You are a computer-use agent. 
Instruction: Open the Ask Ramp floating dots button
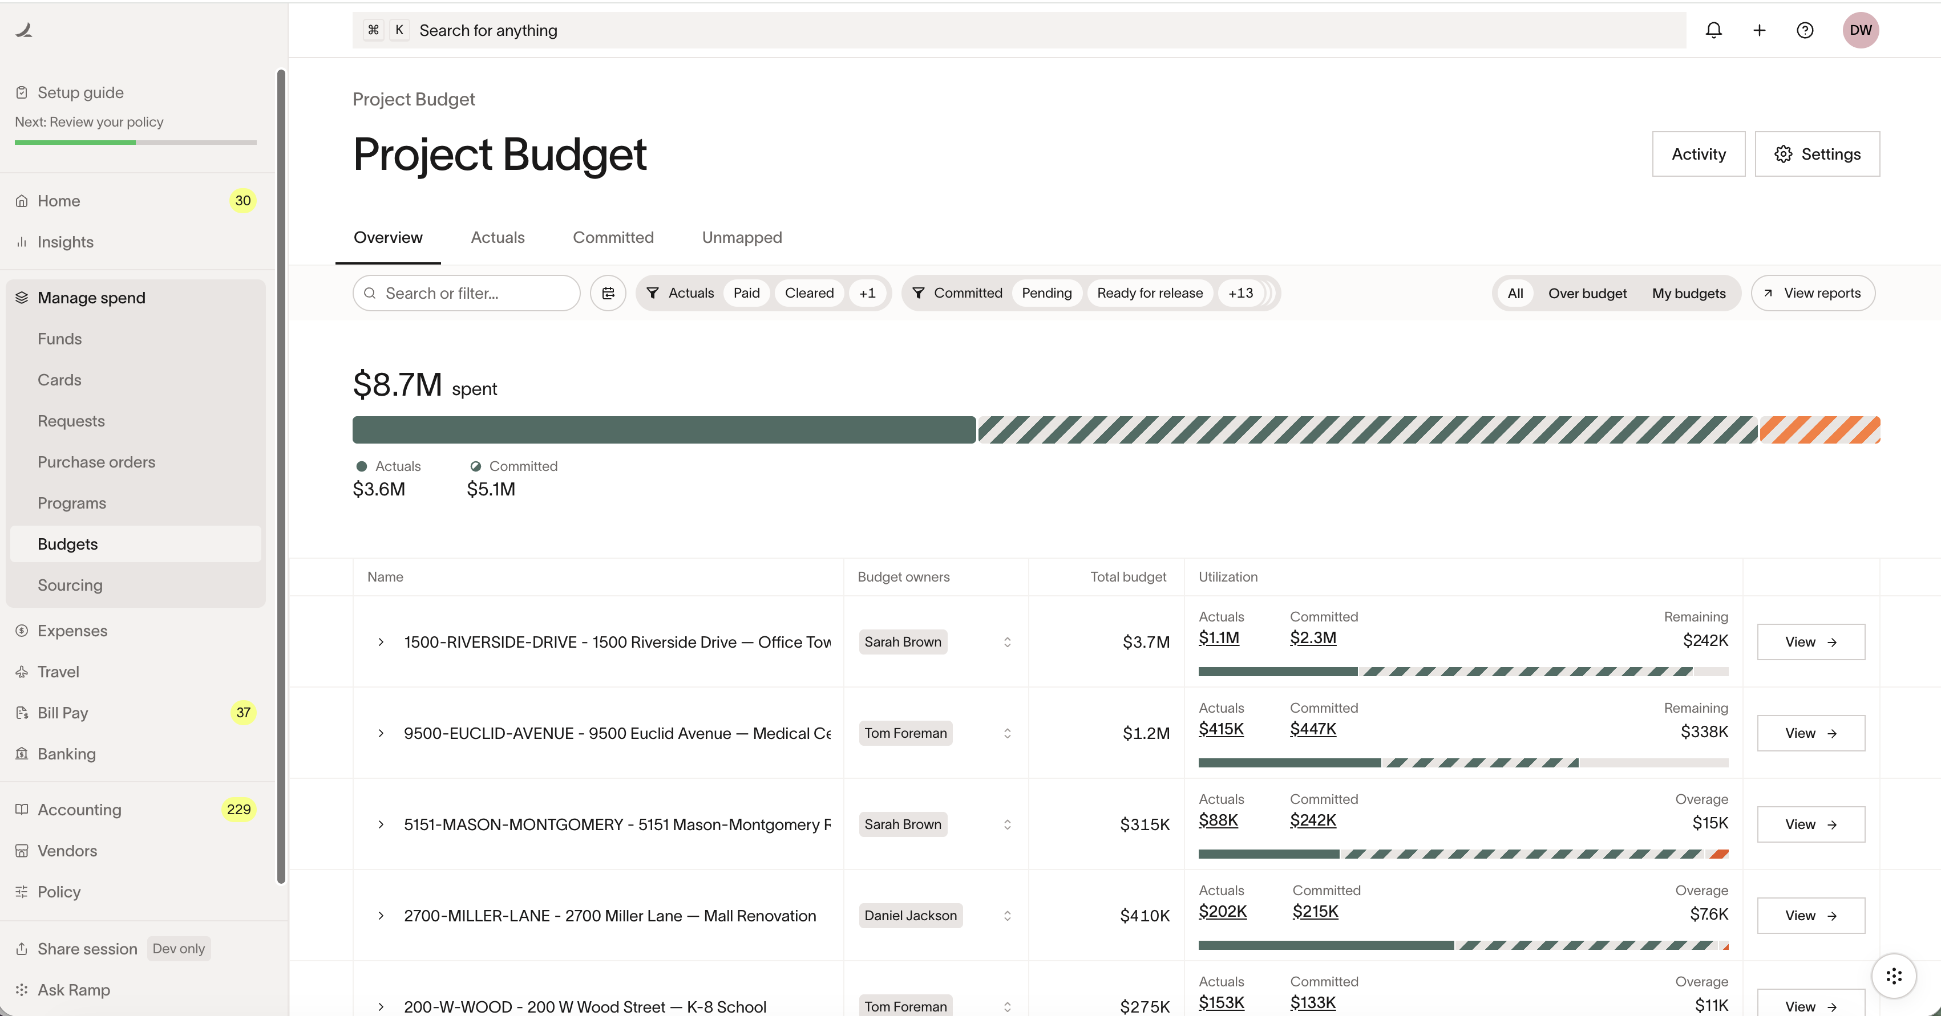point(1894,976)
